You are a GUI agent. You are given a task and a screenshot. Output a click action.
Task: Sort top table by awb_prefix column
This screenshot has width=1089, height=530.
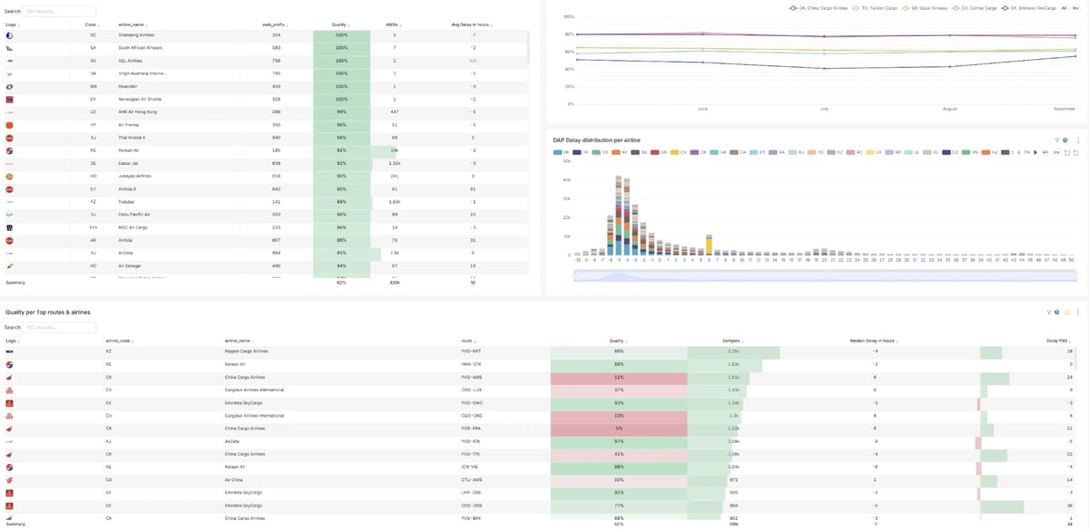[277, 24]
